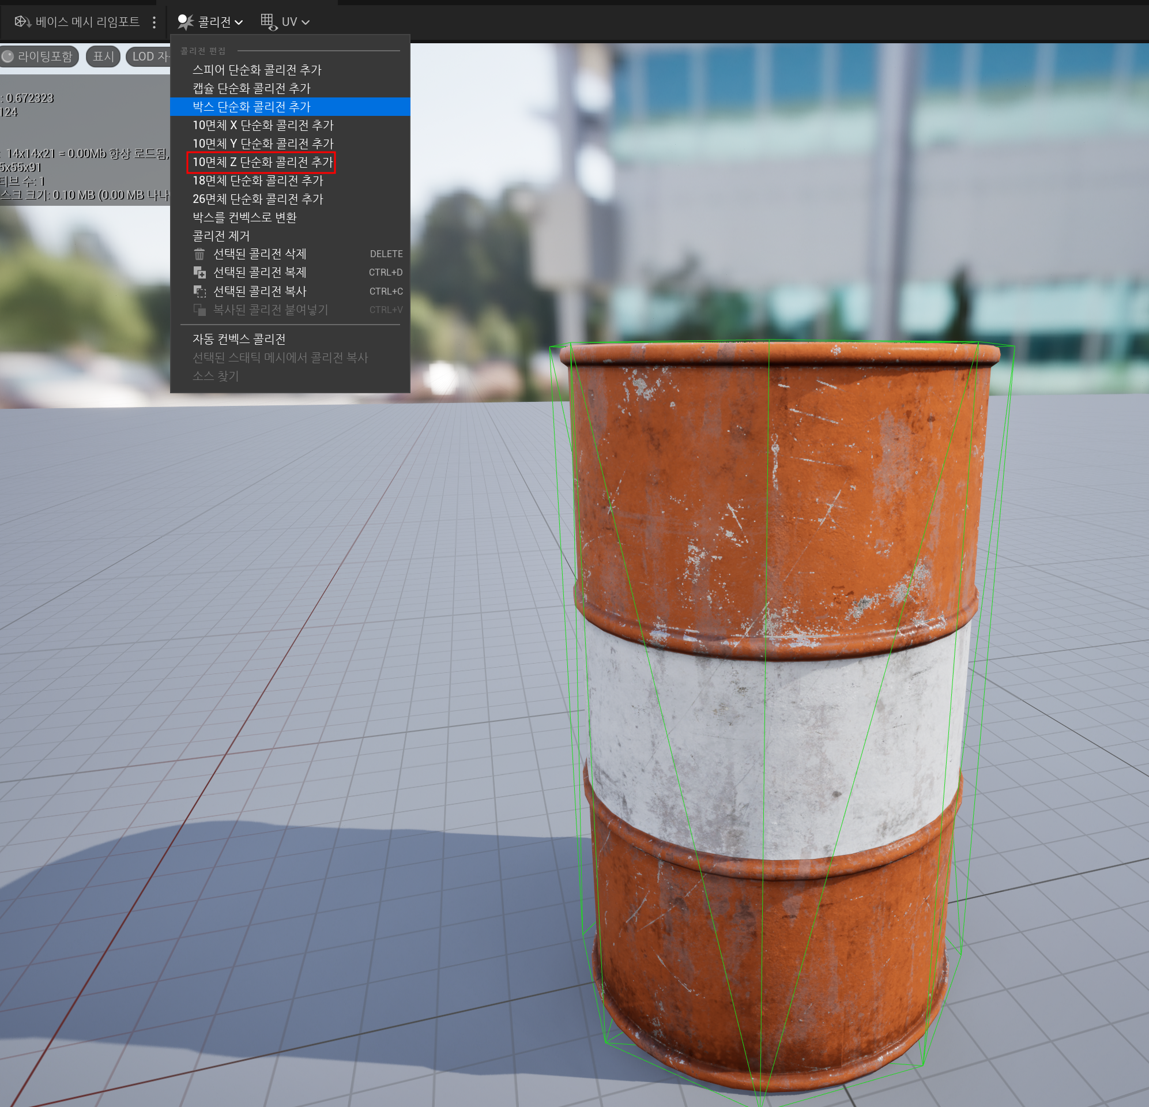This screenshot has height=1107, width=1149.
Task: Expand the UV dropdown chevron
Action: click(x=306, y=22)
